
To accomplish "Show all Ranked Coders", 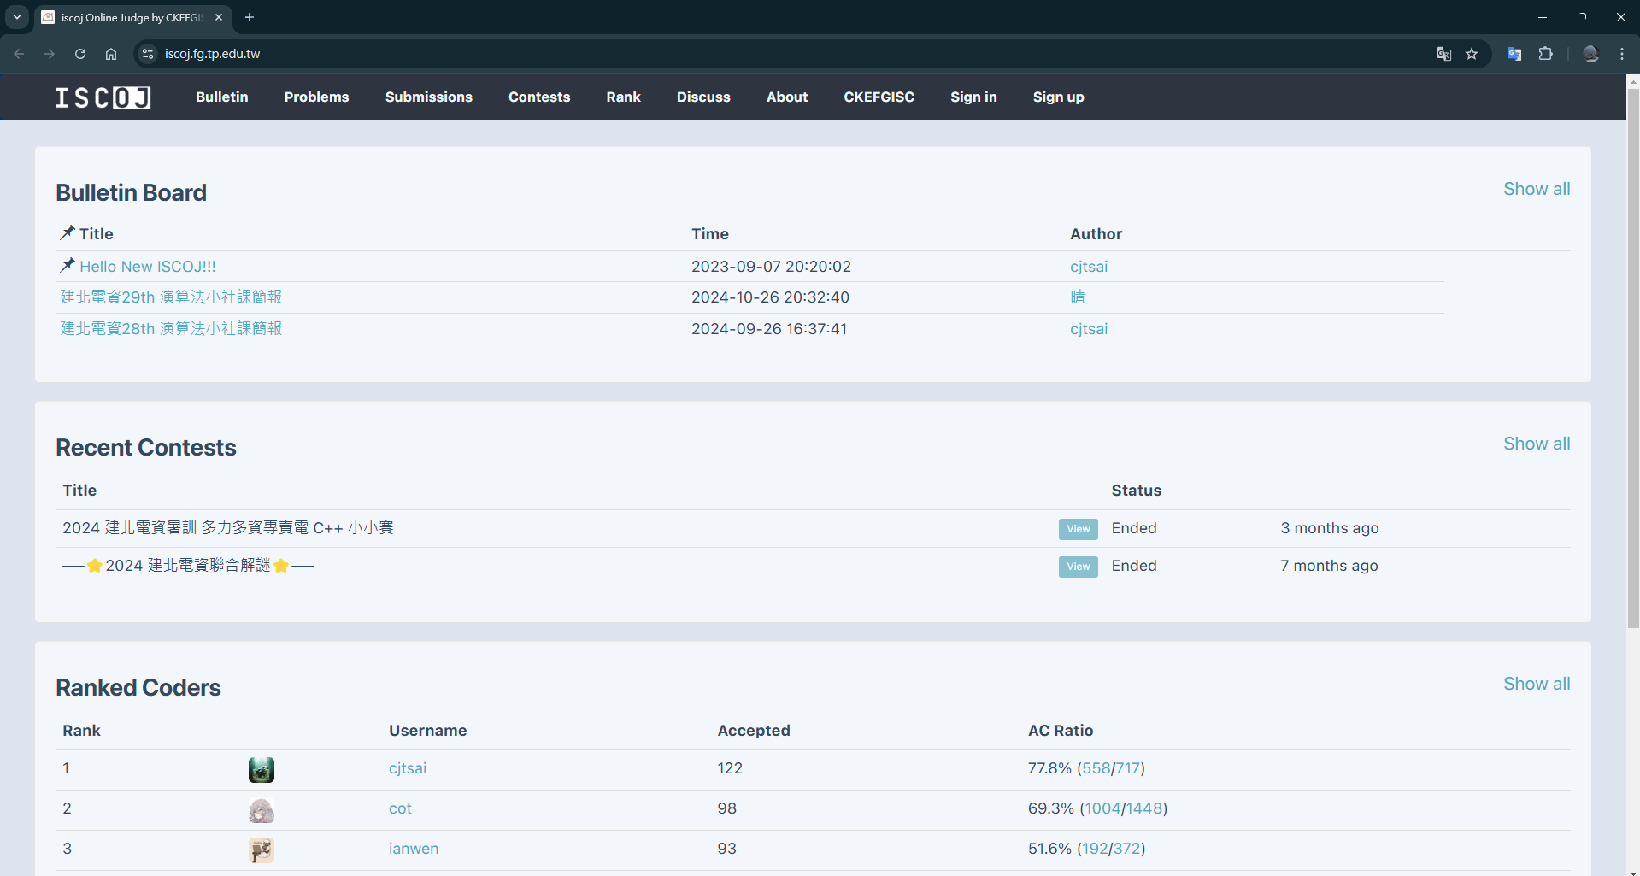I will pos(1537,684).
